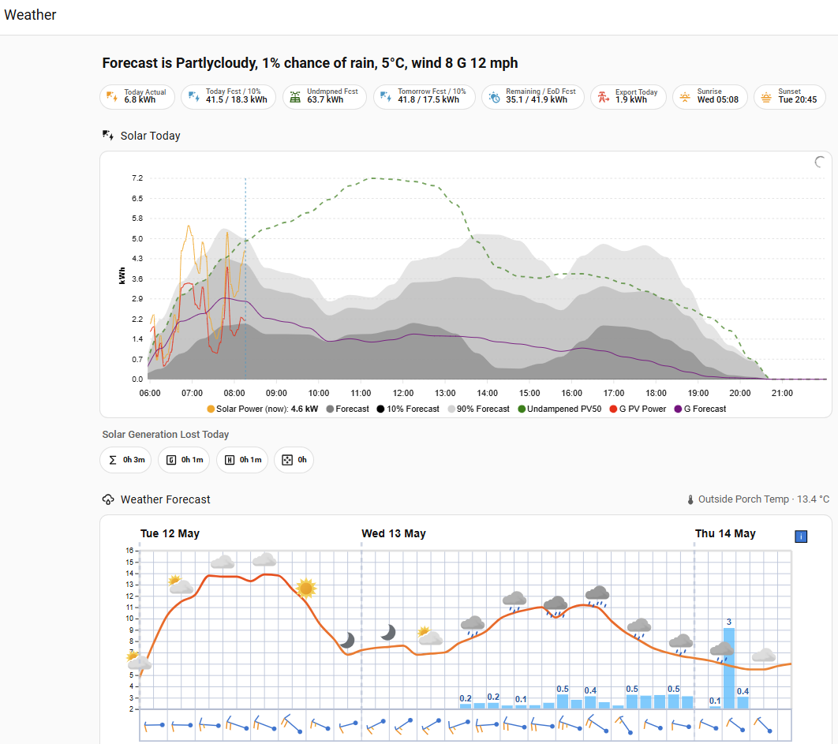Click the Export Today 1.9 kWh chip

point(628,97)
